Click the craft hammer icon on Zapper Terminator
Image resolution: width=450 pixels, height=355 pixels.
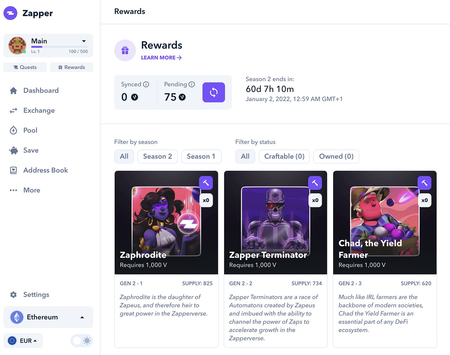click(315, 183)
